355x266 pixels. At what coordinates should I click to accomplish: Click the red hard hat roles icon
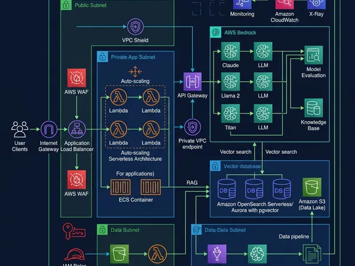[75, 255]
